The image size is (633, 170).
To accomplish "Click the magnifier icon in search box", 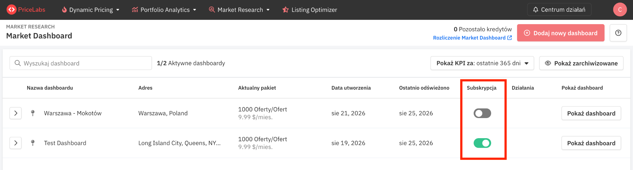I will [18, 63].
